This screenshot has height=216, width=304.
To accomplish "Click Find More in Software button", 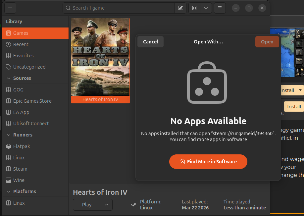I will tap(208, 162).
